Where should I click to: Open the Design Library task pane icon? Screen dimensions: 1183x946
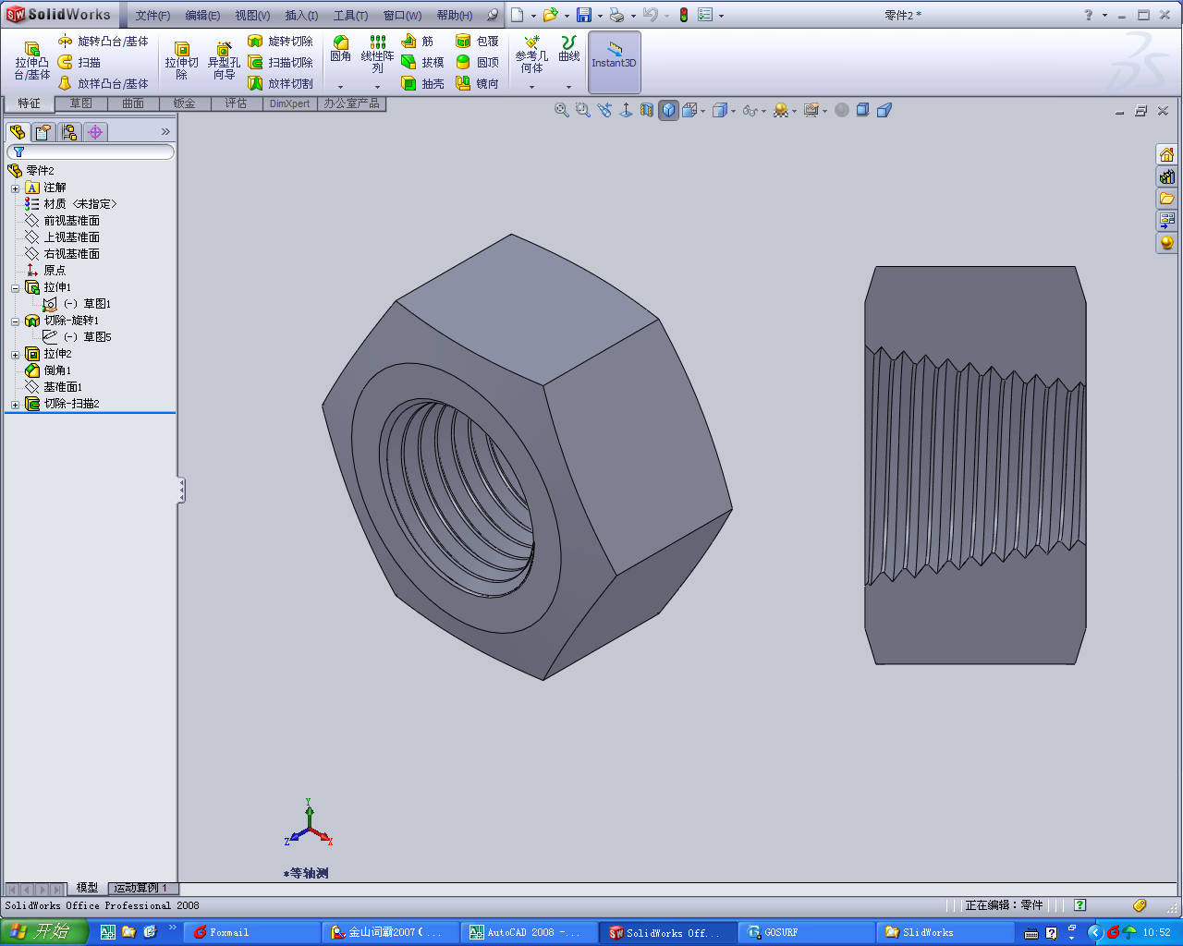(x=1166, y=176)
